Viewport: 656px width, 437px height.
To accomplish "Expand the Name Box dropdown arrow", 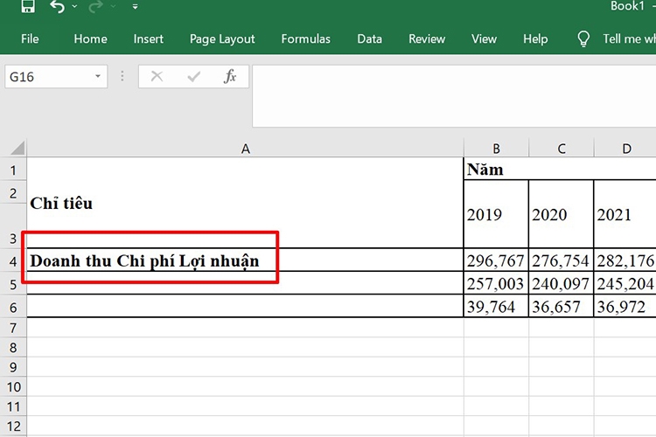I will [98, 76].
